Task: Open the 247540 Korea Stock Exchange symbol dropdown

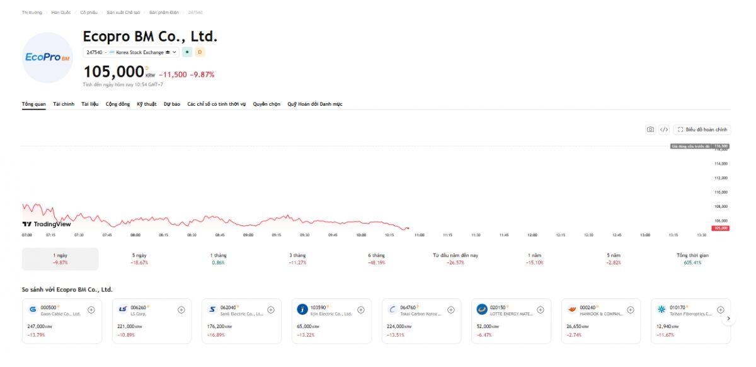Action: tap(132, 52)
